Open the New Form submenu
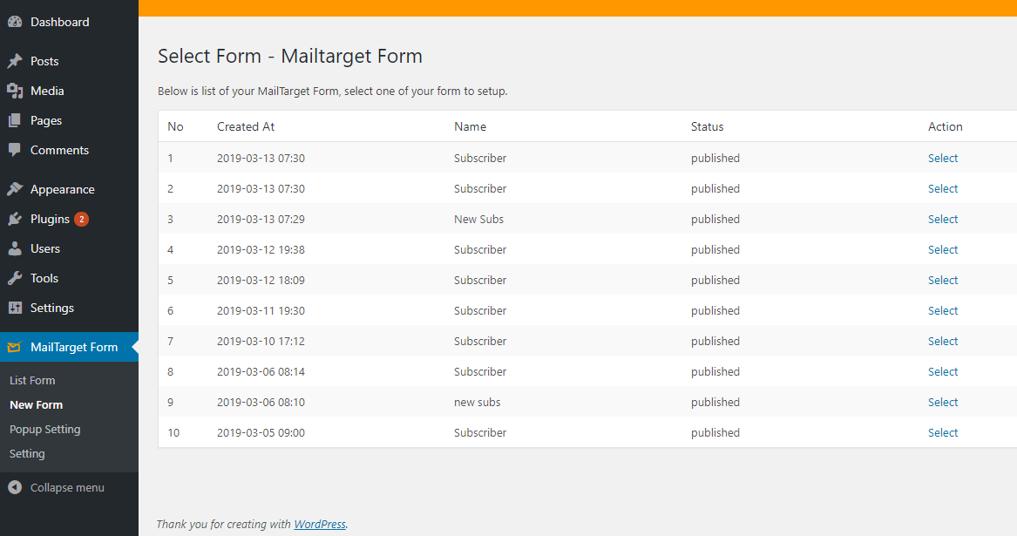 [37, 405]
